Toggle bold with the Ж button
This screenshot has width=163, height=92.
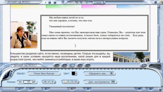pyautogui.click(x=45, y=82)
